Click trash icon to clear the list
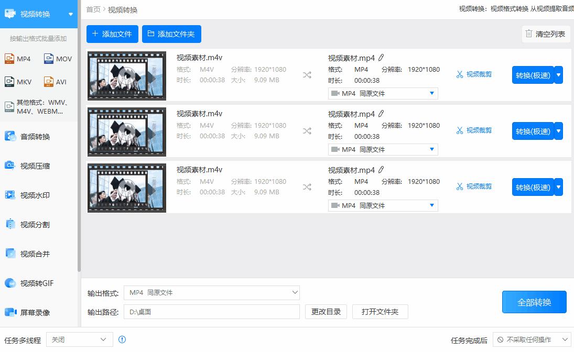 [x=529, y=34]
